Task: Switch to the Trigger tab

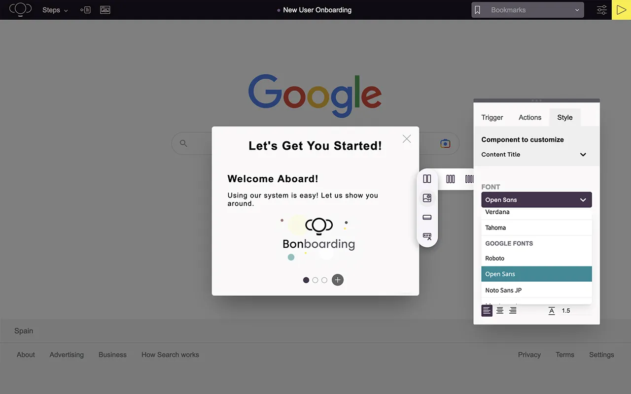Action: (x=491, y=117)
